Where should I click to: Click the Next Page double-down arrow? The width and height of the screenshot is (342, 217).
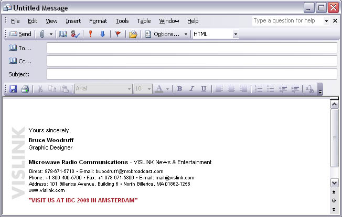coord(334,209)
